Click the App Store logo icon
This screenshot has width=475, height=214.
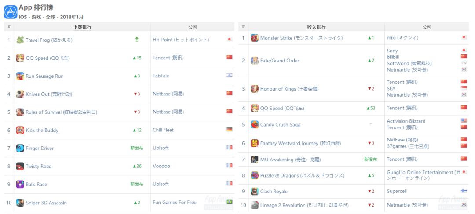[x=11, y=11]
